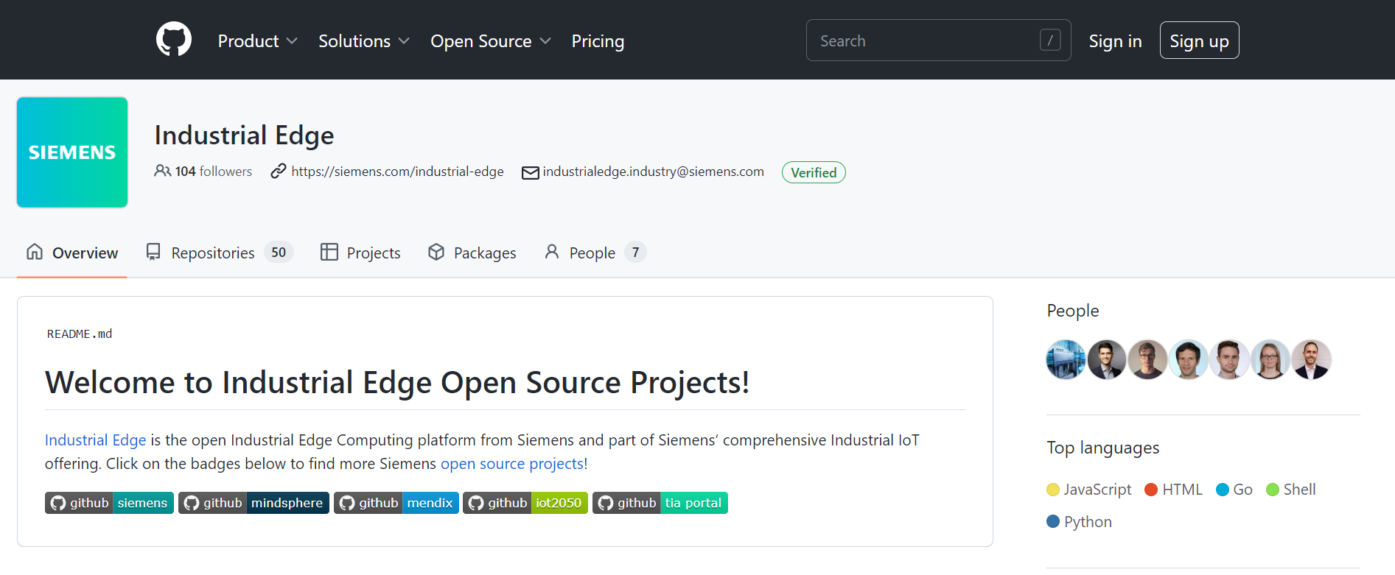Click the yellow JavaScript language dot

(1053, 490)
